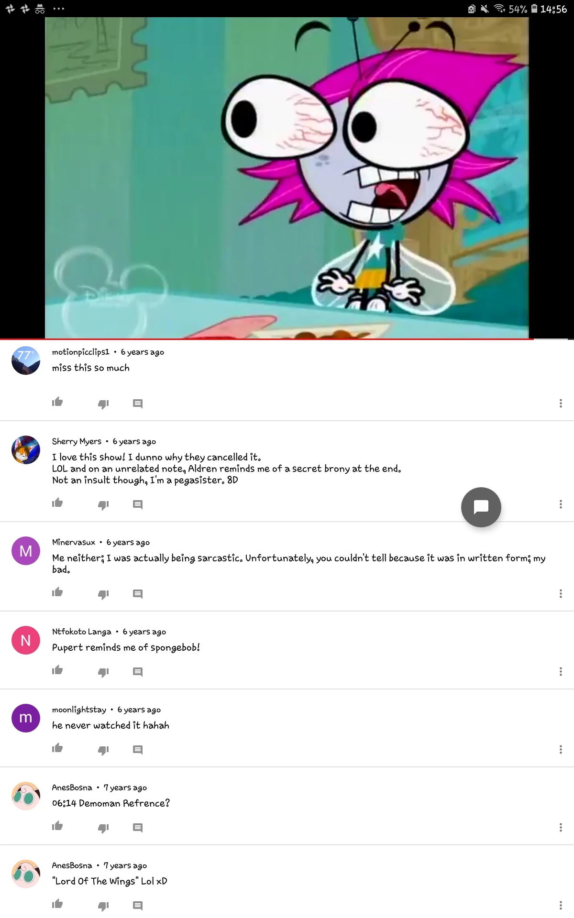Open options menu for motionpicclips1's comment
Viewport: 574px width, 918px height.
point(561,404)
